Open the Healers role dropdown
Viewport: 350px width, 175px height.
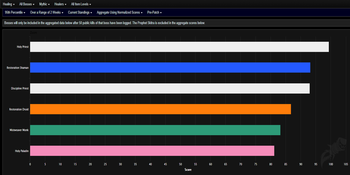[60, 4]
